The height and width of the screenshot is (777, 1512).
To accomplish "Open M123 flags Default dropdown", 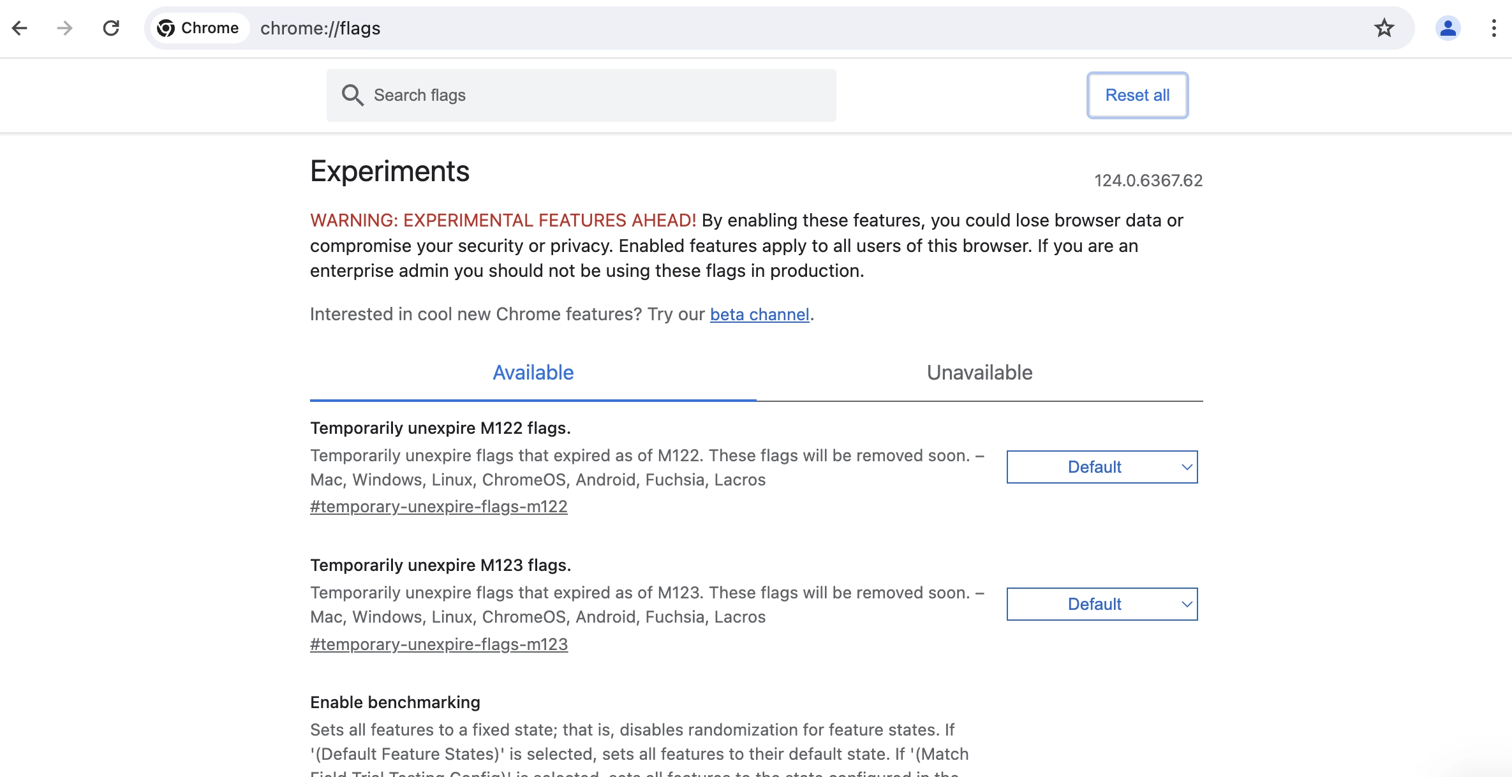I will tap(1101, 604).
